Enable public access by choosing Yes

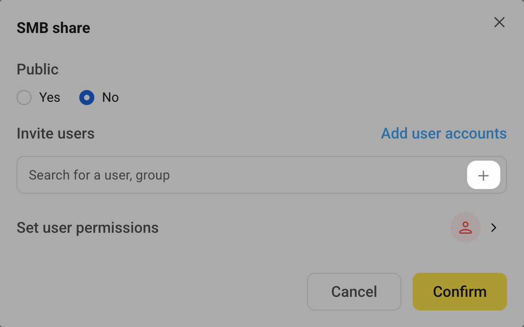[x=24, y=98]
